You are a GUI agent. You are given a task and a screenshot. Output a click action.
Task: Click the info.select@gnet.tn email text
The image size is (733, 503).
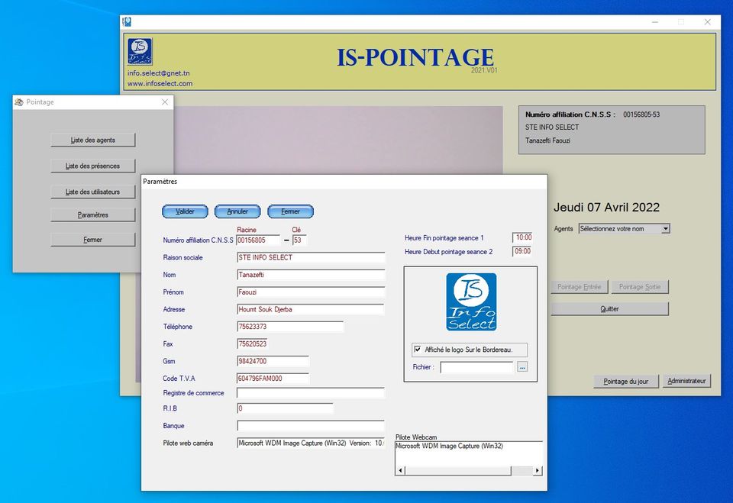coord(159,73)
